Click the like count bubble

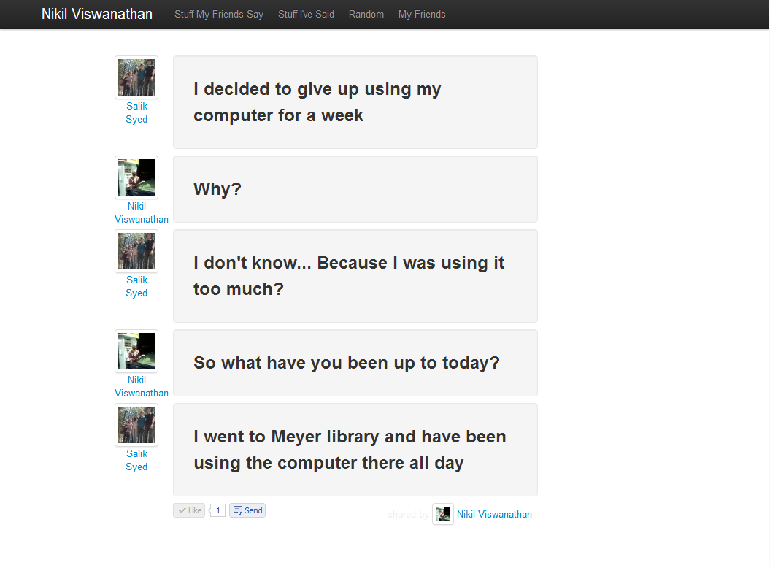click(217, 510)
